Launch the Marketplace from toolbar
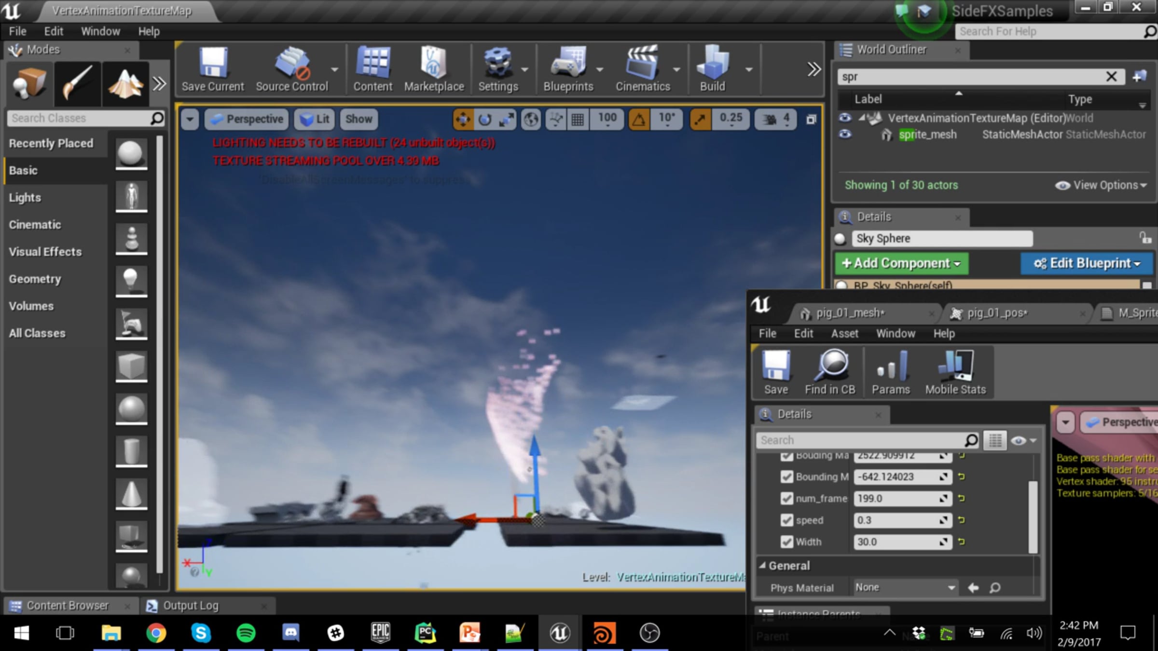Viewport: 1158px width, 651px height. 434,69
